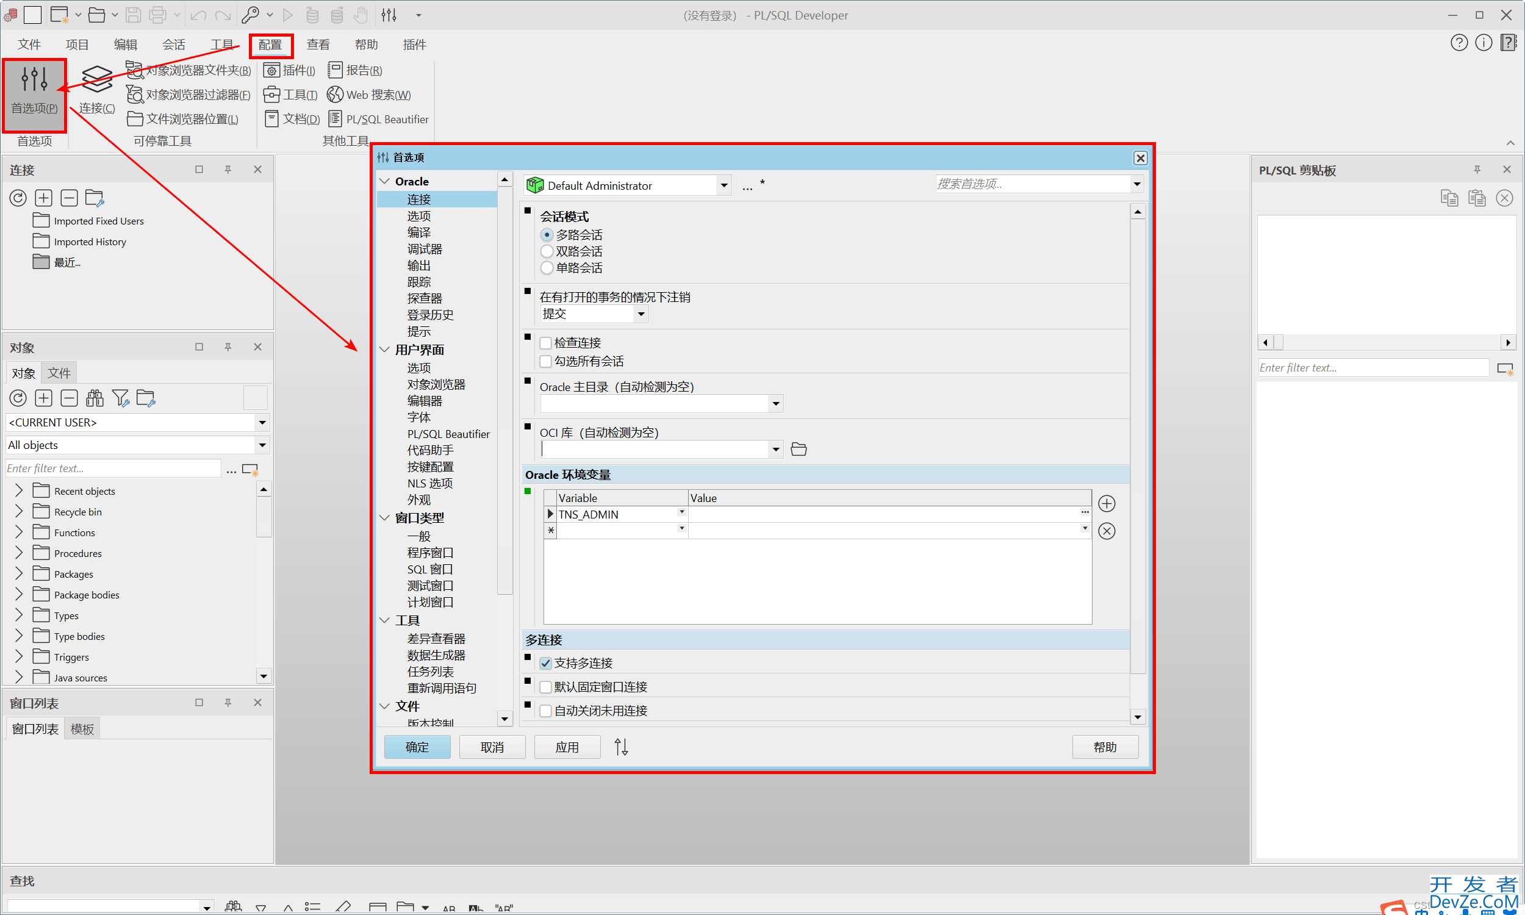
Task: Open the Web 搜索 configuration item
Action: coord(369,95)
